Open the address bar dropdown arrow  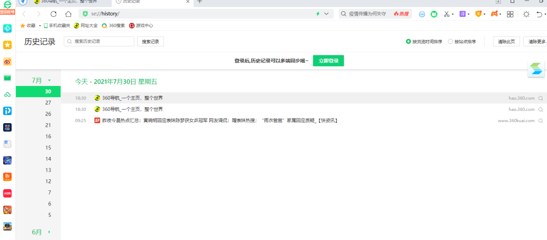click(326, 14)
